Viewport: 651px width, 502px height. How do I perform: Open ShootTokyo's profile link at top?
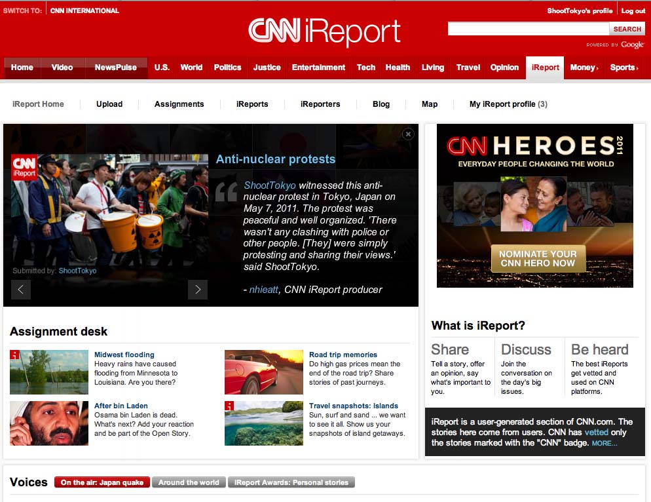coord(580,10)
